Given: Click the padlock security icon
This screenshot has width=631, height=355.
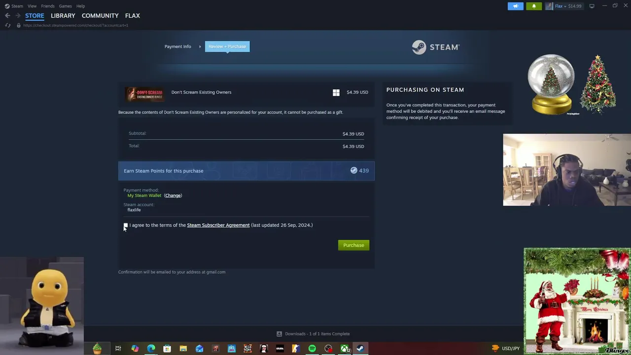Looking at the screenshot, I should click(19, 25).
